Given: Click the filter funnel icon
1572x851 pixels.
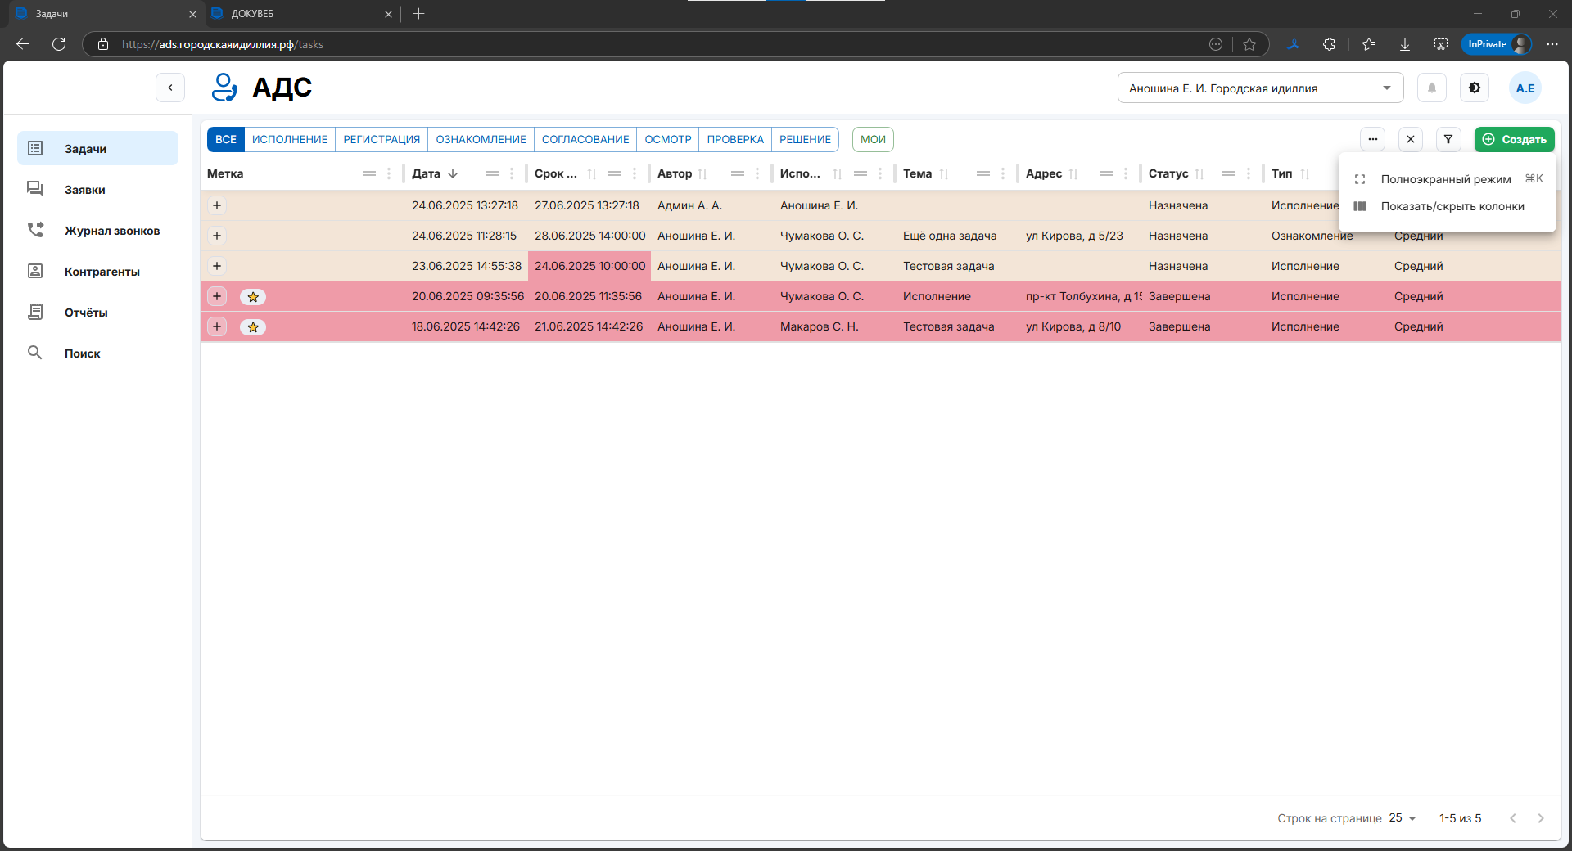Looking at the screenshot, I should pyautogui.click(x=1448, y=140).
